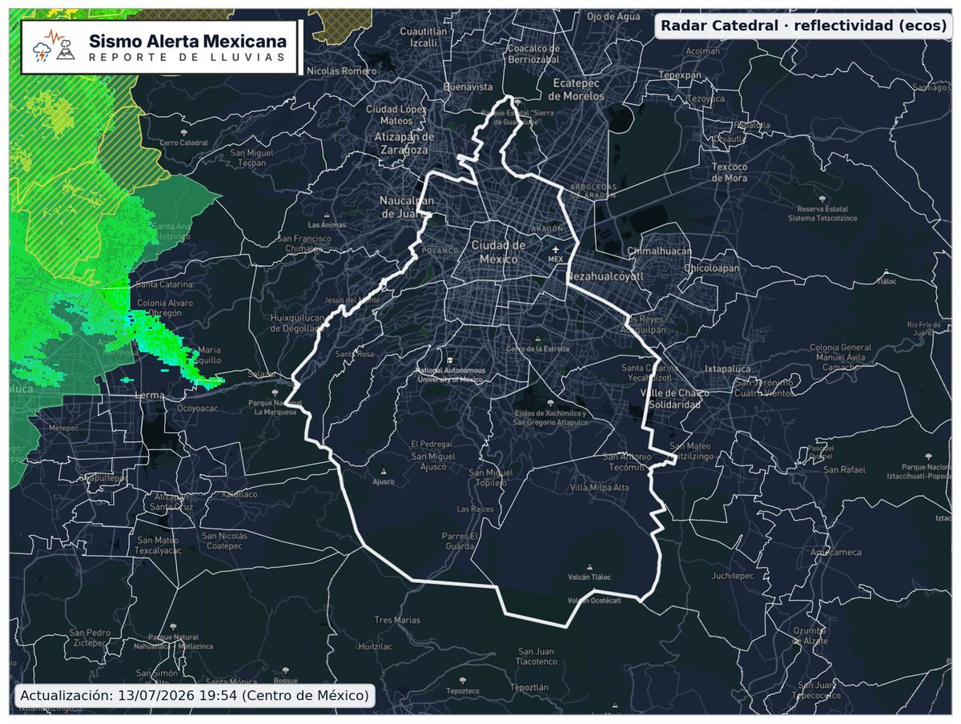Click the Tepexpan label
The image size is (961, 724).
click(679, 74)
